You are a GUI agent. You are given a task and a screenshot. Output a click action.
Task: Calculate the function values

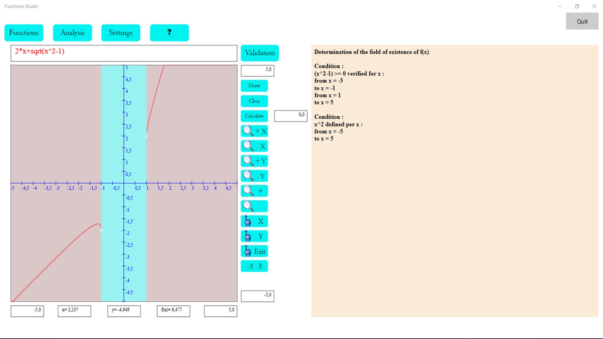pyautogui.click(x=254, y=115)
